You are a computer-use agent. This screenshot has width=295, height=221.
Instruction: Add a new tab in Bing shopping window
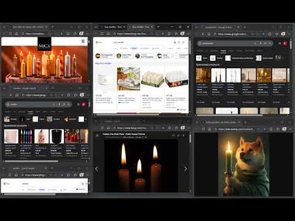pos(158,27)
